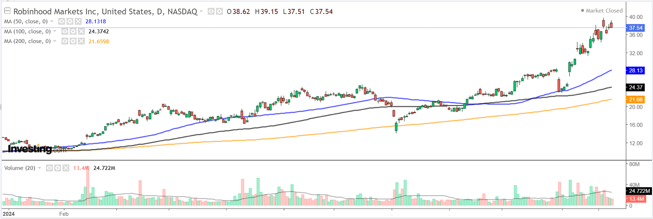653x219 pixels.
Task: Click the current price label 37.54
Action: 636,28
